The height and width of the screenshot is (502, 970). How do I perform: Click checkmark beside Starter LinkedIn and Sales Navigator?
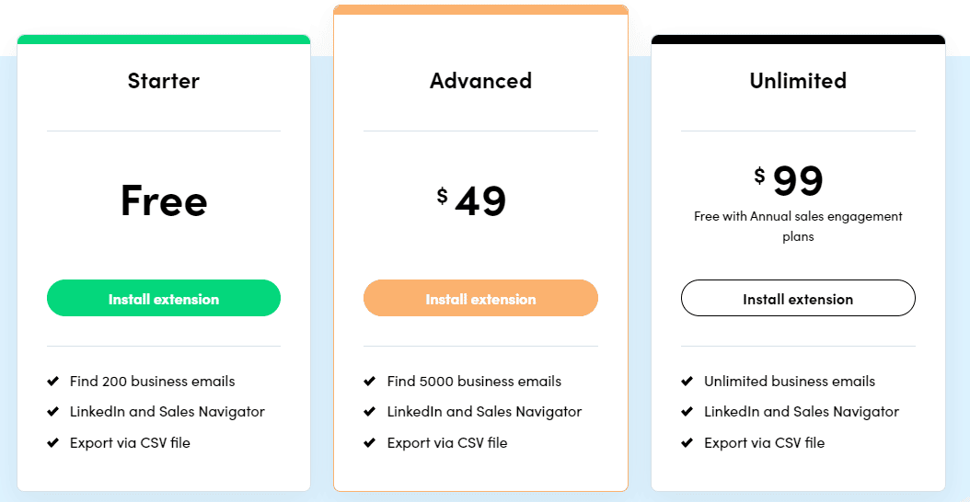[52, 411]
